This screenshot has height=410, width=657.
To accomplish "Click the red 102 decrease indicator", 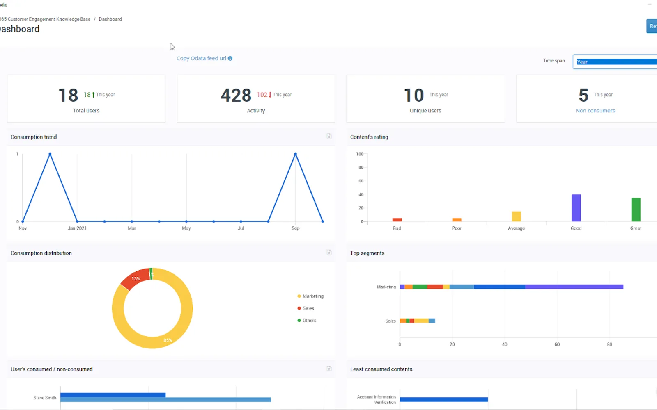I will click(264, 95).
